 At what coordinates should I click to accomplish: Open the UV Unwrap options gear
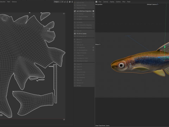[x=93, y=14]
